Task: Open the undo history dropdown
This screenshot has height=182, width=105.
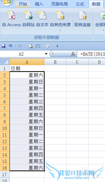Action: pyautogui.click(x=15, y=46)
